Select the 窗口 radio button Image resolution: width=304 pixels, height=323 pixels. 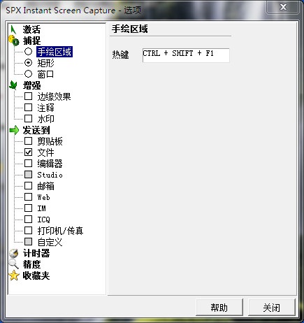coord(28,74)
